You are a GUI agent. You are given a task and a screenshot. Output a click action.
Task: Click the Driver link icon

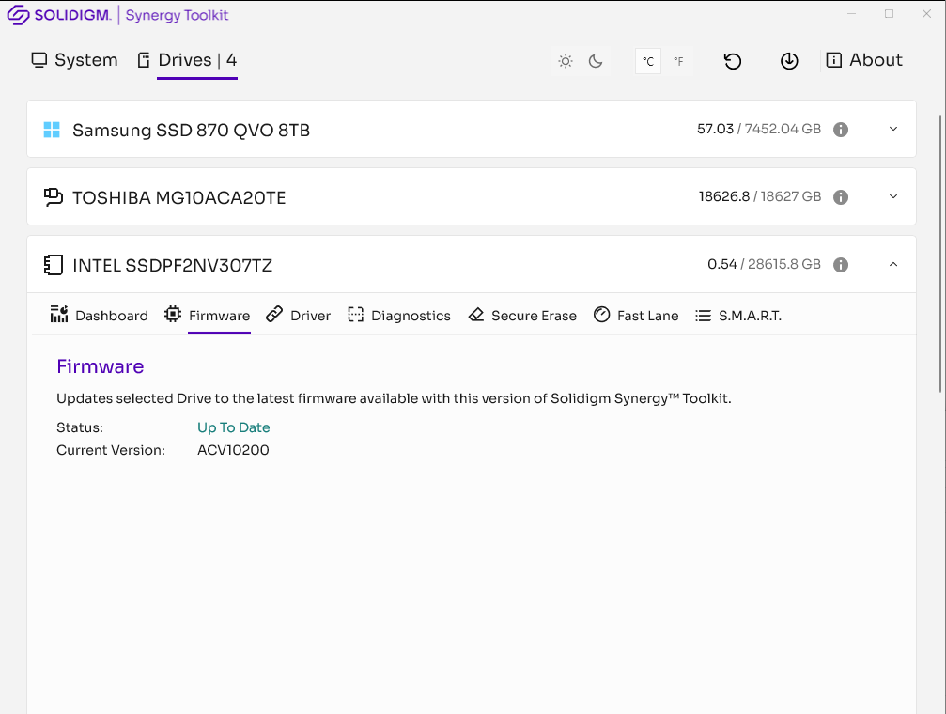click(274, 314)
